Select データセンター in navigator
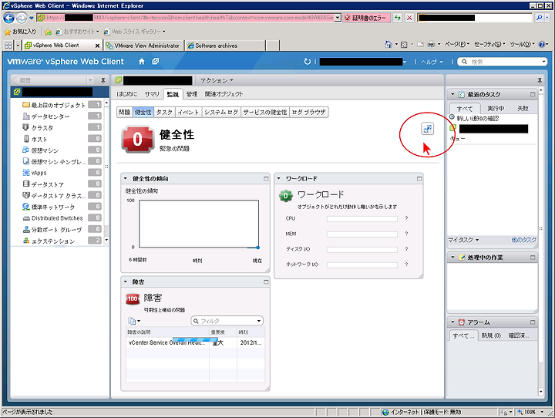The width and height of the screenshot is (555, 418). (50, 116)
